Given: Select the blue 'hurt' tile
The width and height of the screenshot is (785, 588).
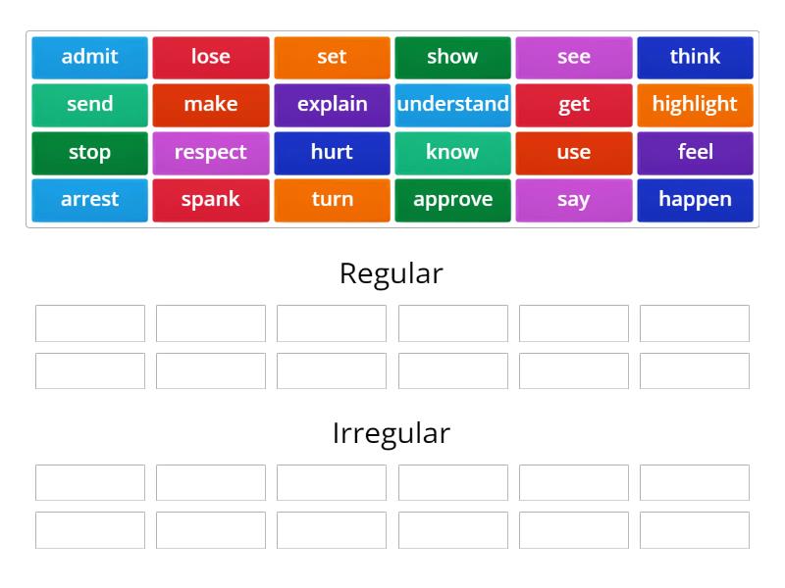Looking at the screenshot, I should point(332,153).
